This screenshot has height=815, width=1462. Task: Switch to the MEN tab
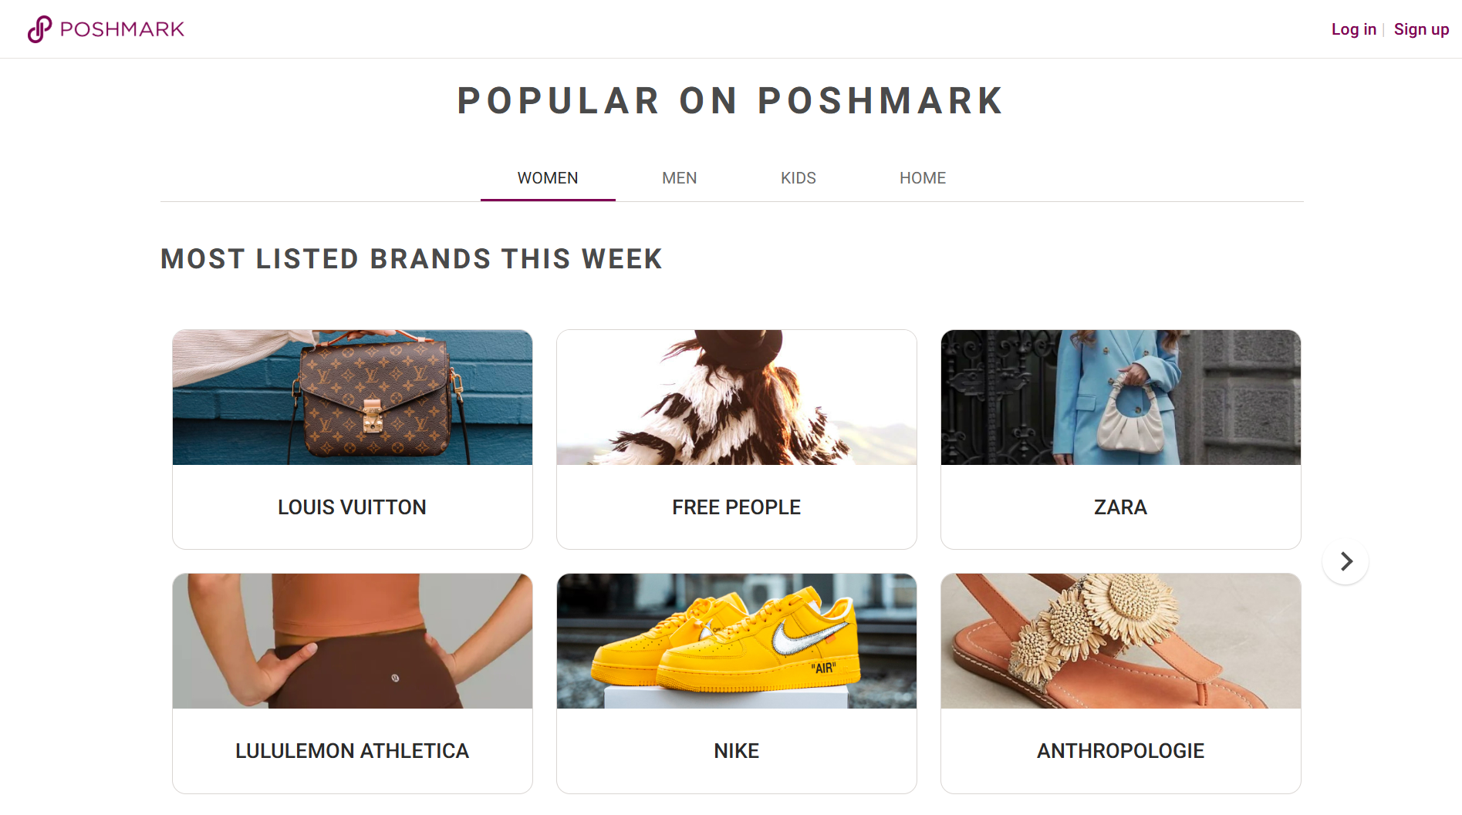[679, 177]
